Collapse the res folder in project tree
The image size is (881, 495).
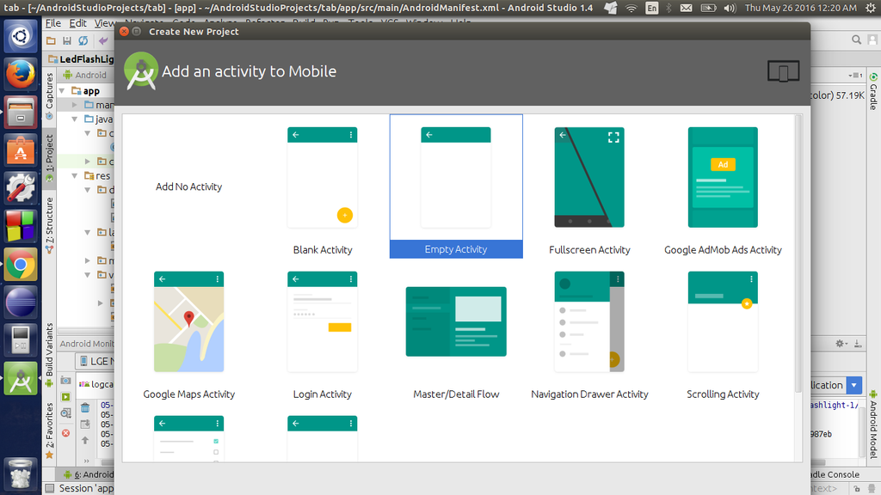[75, 175]
